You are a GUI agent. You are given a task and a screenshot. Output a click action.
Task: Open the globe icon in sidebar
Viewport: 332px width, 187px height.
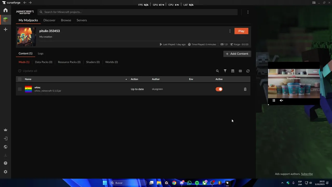point(5,147)
